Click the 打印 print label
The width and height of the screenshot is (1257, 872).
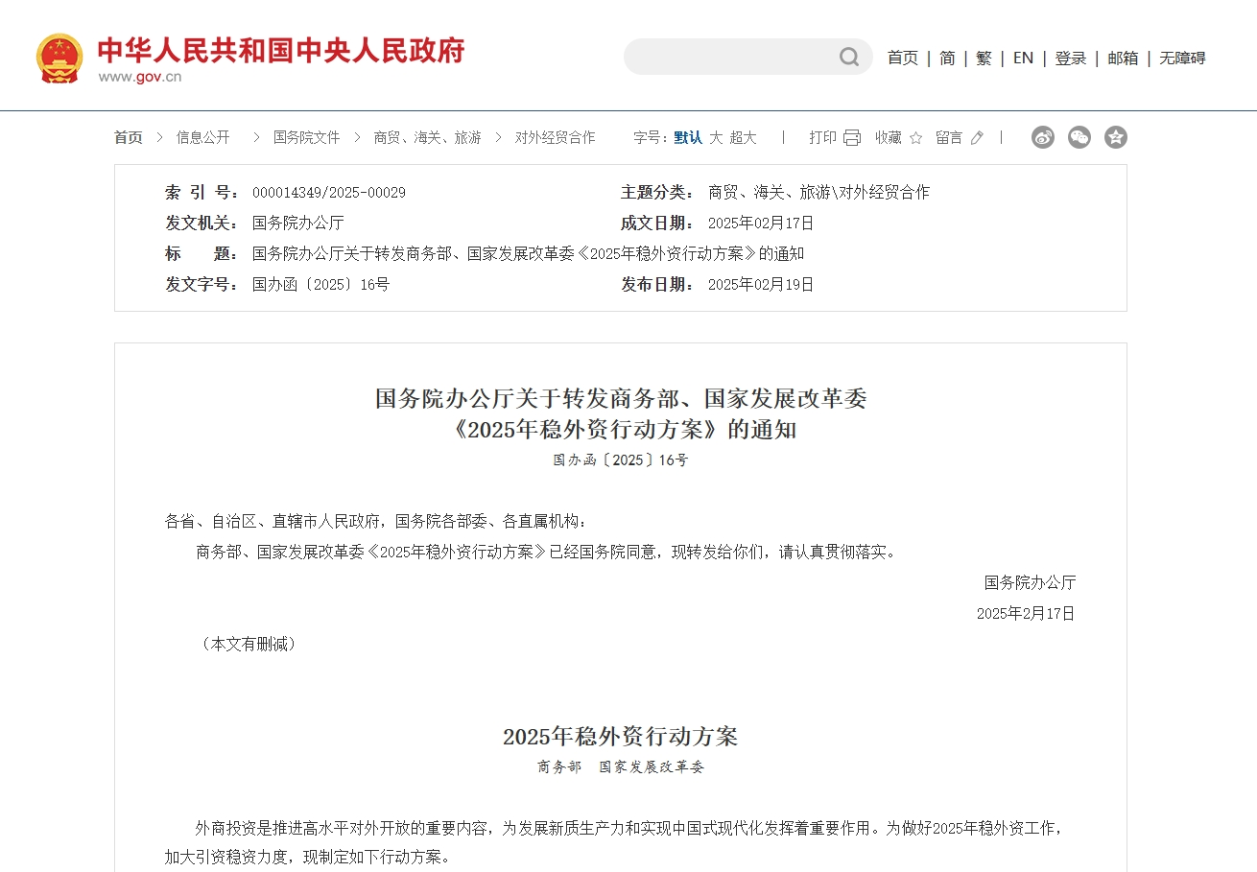coord(822,137)
